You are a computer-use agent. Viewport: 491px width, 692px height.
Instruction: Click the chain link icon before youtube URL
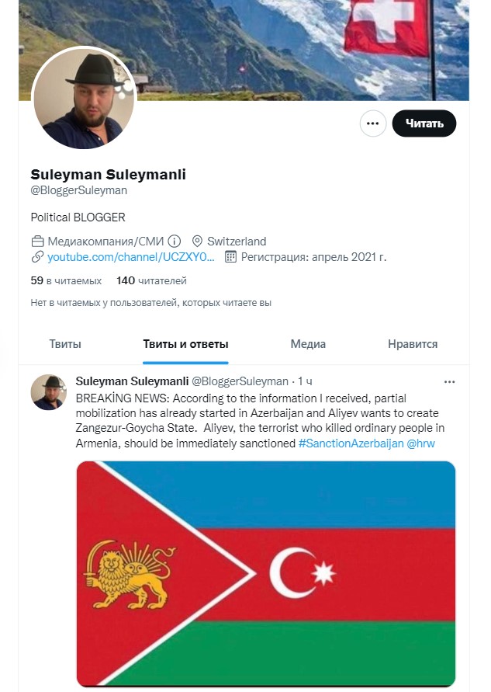click(37, 257)
